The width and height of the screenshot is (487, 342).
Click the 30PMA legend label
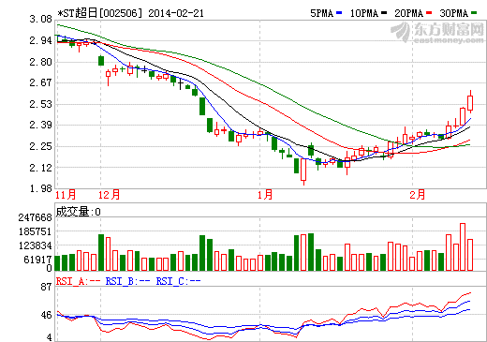click(454, 13)
